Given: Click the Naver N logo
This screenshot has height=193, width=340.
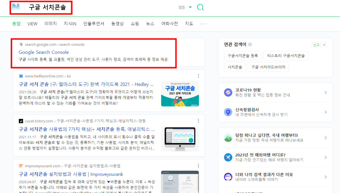Looking at the screenshot, I should click(x=16, y=7).
